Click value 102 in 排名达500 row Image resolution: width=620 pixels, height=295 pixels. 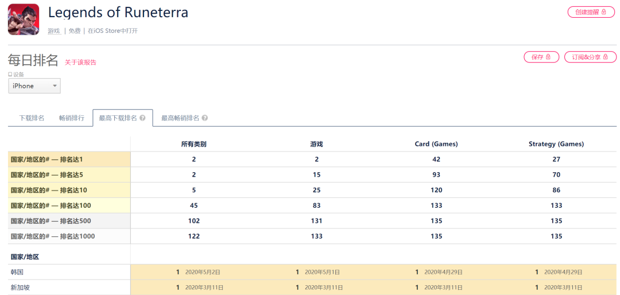[194, 220]
